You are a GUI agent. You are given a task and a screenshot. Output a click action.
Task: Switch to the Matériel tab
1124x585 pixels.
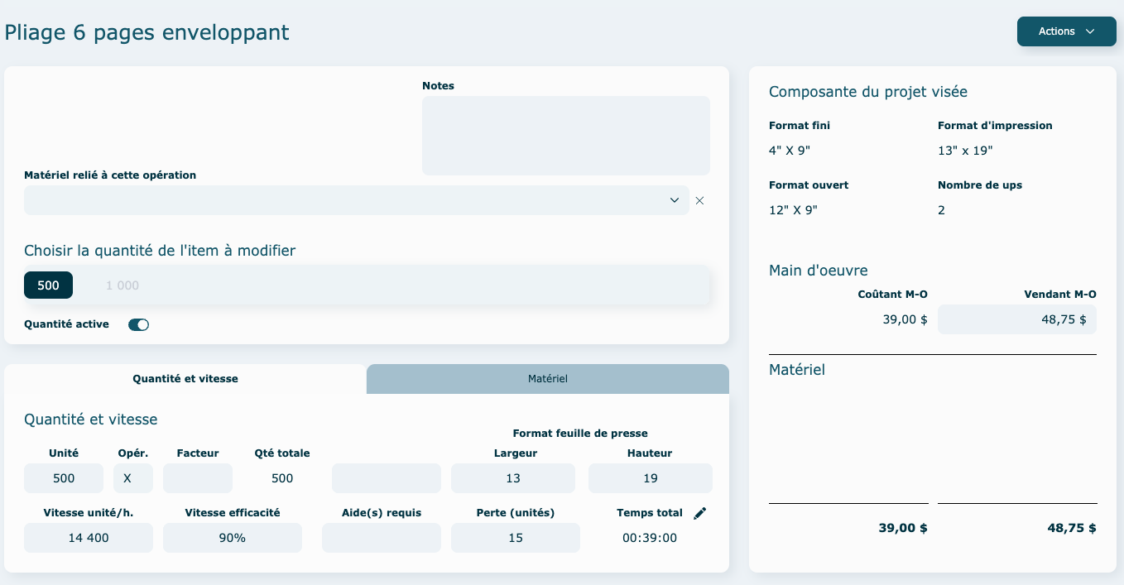click(547, 379)
